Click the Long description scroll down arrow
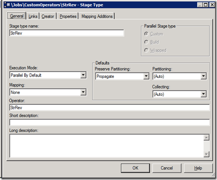 pos(206,154)
